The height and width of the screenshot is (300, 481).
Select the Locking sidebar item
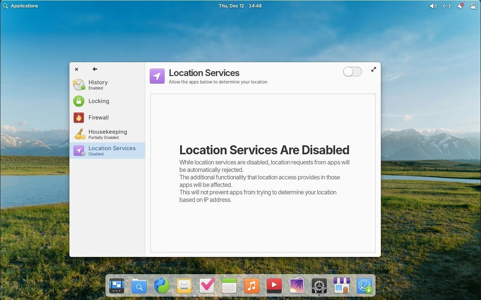[x=107, y=101]
